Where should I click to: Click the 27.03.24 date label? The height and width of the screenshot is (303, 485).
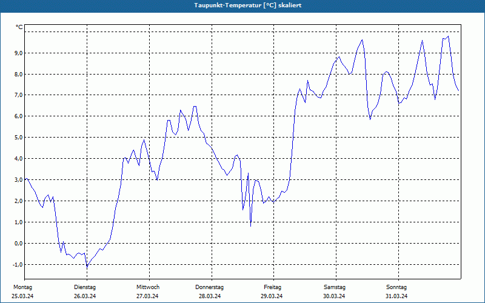[147, 296]
